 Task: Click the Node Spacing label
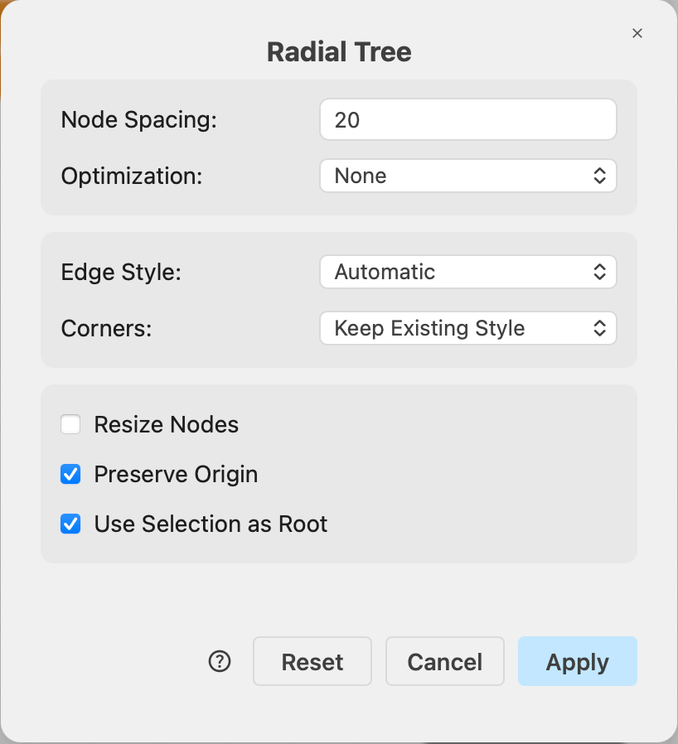click(139, 119)
